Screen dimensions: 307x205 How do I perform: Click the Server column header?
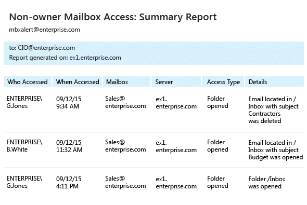click(x=176, y=81)
